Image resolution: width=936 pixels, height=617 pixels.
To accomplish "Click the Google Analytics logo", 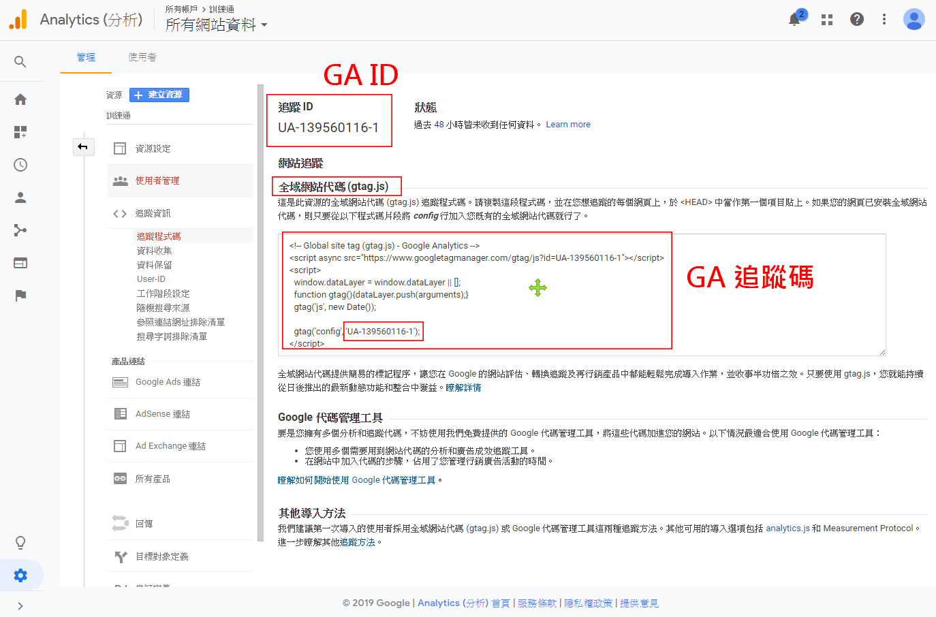I will (x=18, y=19).
